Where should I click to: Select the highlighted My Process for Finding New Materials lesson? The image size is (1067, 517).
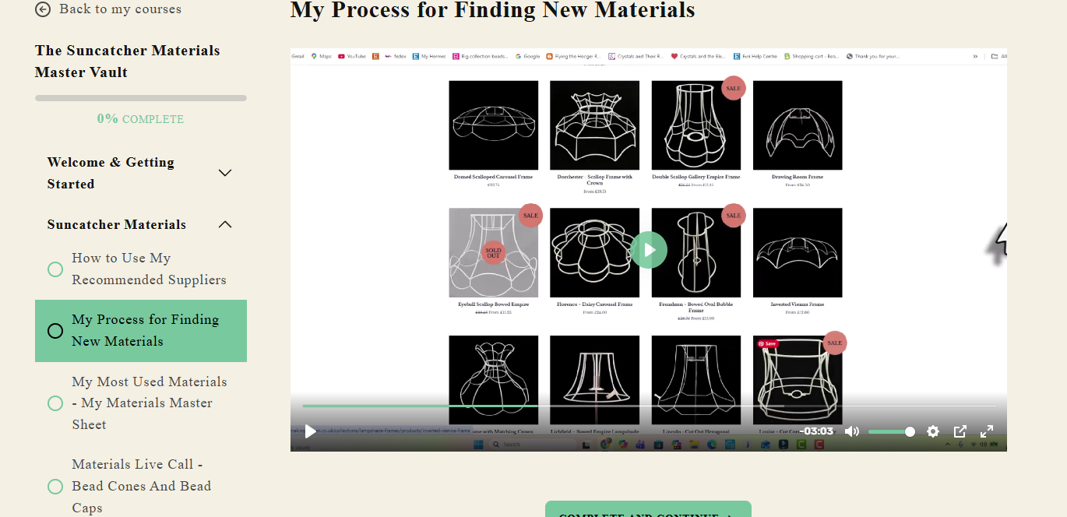[141, 331]
